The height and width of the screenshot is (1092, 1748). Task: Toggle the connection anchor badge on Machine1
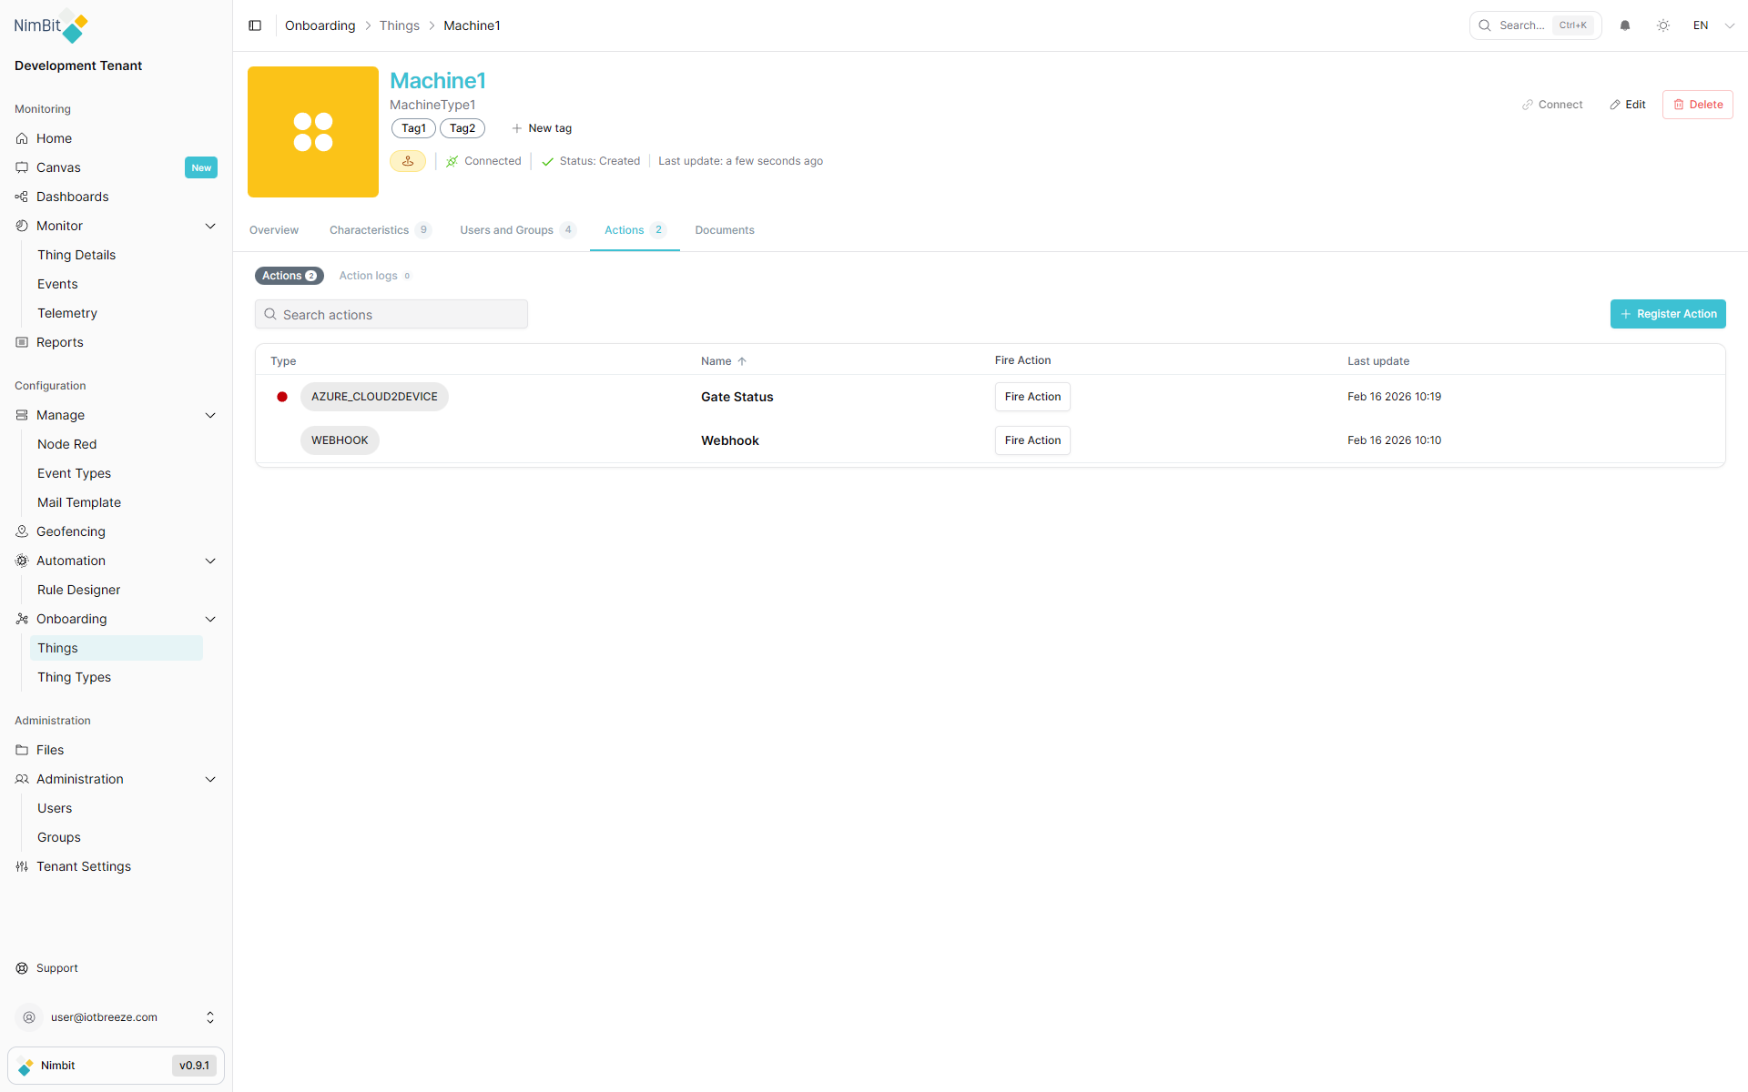click(x=407, y=160)
